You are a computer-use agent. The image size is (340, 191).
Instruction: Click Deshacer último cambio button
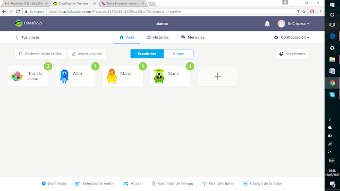click(x=40, y=54)
